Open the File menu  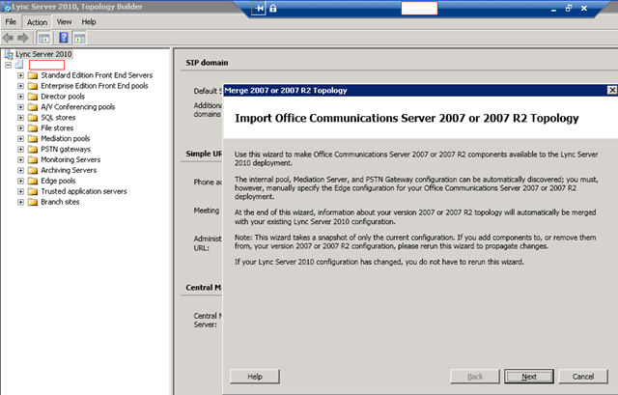pos(11,22)
